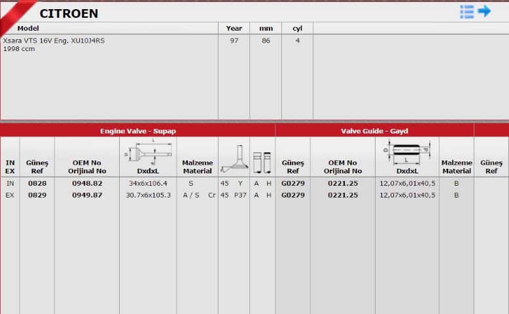Open Güneş reference 0829
The height and width of the screenshot is (314, 509).
coord(37,195)
